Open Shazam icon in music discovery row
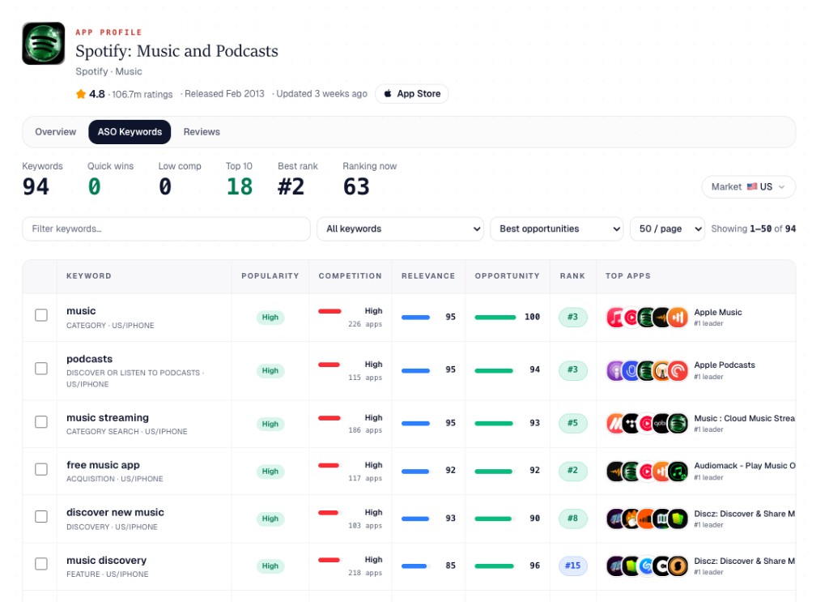Screen dimensions: 829x602 (x=647, y=566)
